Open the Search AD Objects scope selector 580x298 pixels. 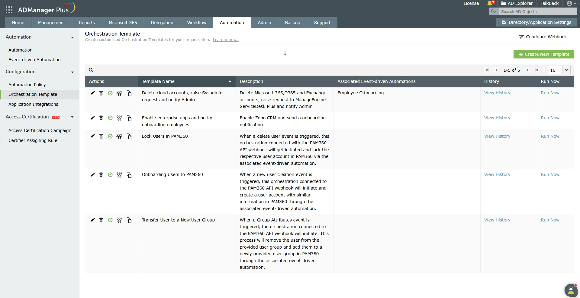pos(494,11)
